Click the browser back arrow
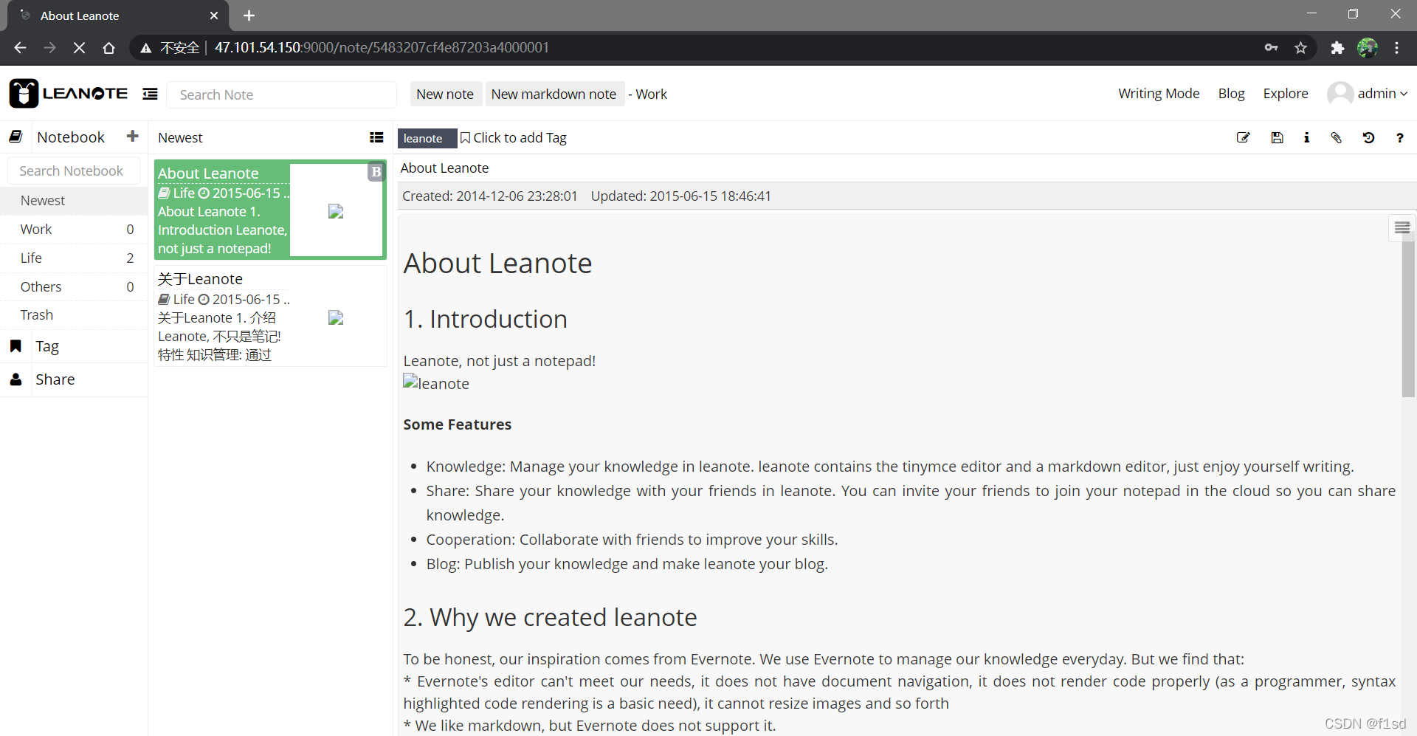 coord(20,48)
